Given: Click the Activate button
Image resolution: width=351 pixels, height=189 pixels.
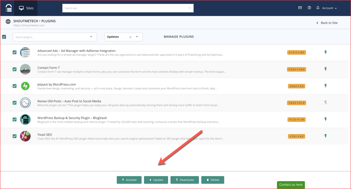Looking at the screenshot, I should click(129, 180).
